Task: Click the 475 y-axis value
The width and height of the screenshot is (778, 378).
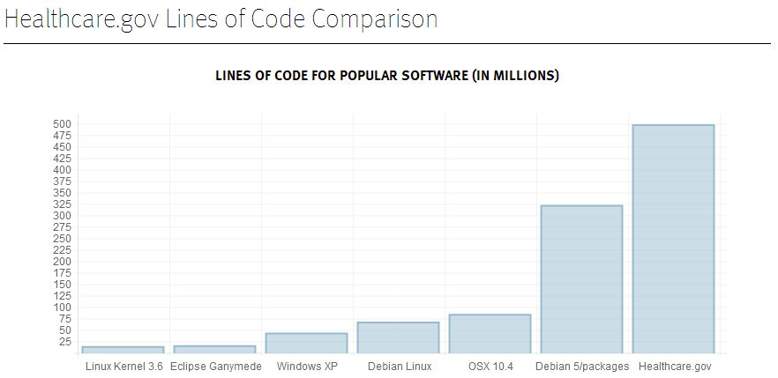Action: 63,136
